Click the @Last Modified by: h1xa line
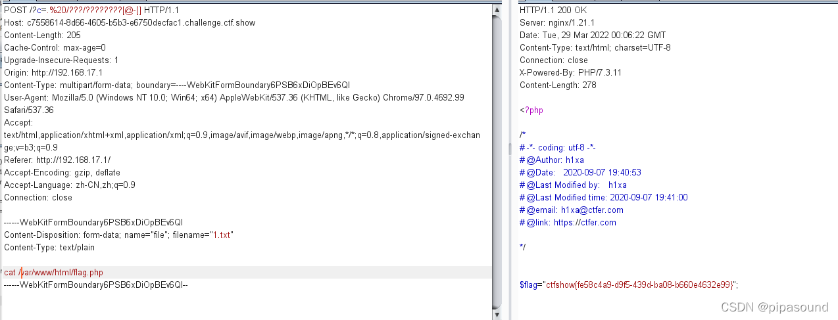Screen dimensions: 838x320 [x=573, y=185]
